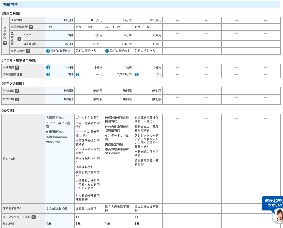Click the help icon next to 免責金額

coord(19,39)
